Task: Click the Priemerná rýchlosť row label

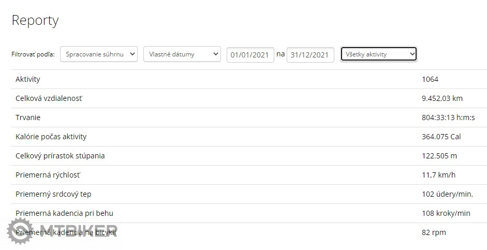Action: (x=48, y=175)
